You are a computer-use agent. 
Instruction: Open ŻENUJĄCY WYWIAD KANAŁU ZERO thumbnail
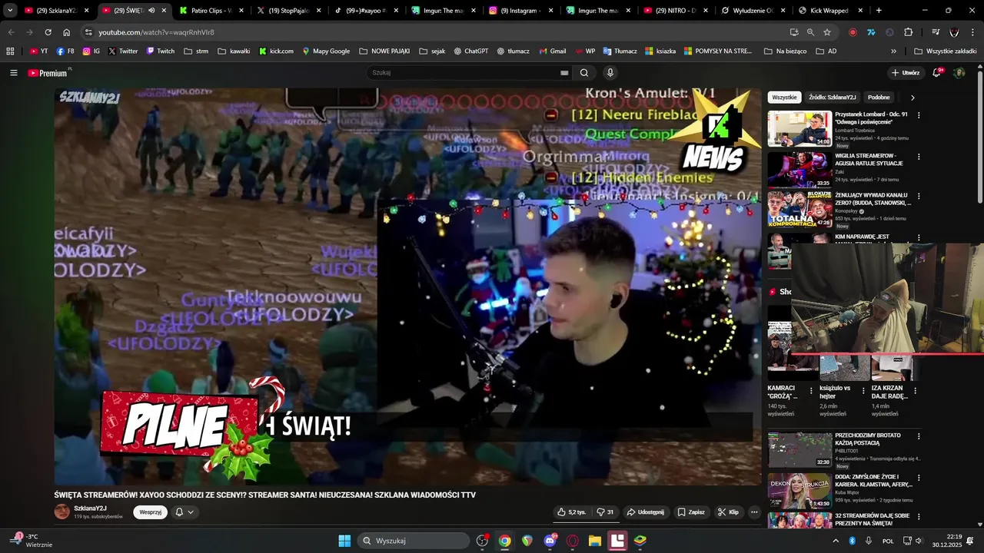[799, 210]
